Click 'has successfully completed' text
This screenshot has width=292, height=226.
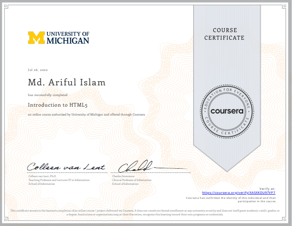(47, 95)
